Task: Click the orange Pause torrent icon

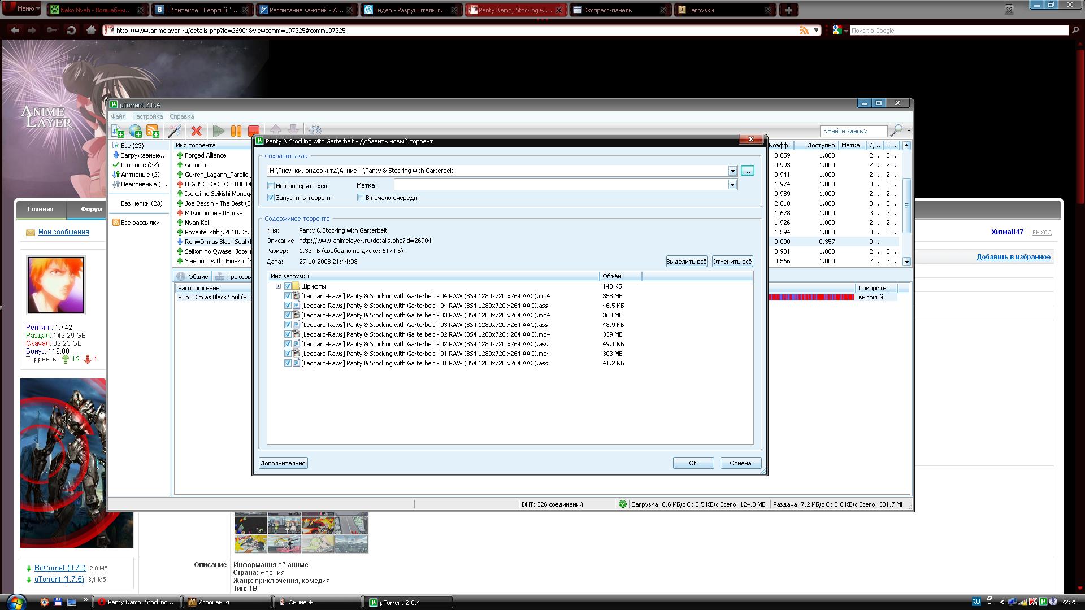Action: [236, 131]
